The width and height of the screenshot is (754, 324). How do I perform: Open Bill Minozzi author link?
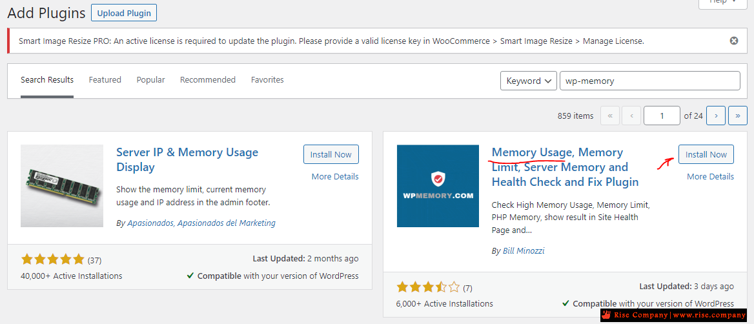pyautogui.click(x=524, y=251)
